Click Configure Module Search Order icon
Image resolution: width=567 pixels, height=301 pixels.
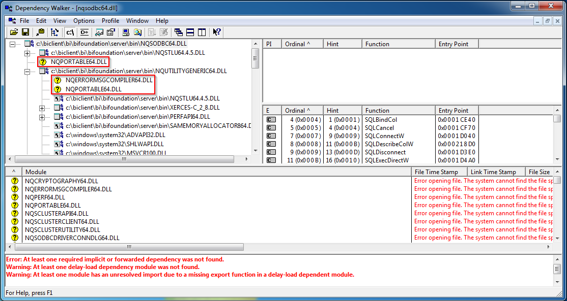tap(137, 31)
